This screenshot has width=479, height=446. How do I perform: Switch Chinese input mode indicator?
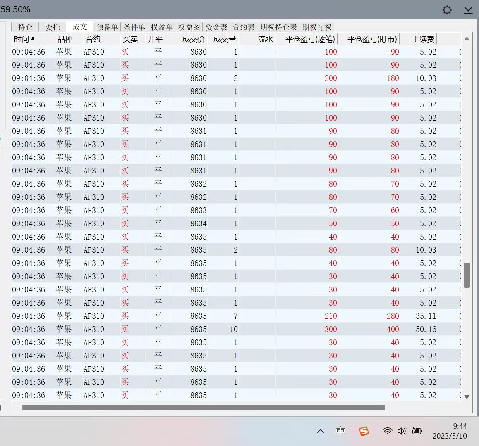(340, 431)
